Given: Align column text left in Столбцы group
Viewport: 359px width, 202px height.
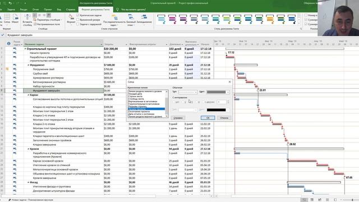Looking at the screenshot, I should [35, 15].
